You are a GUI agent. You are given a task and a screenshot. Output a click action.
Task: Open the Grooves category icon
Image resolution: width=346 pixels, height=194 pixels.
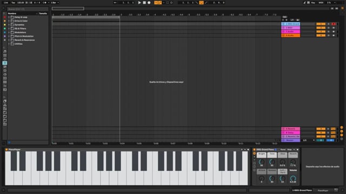[5, 86]
